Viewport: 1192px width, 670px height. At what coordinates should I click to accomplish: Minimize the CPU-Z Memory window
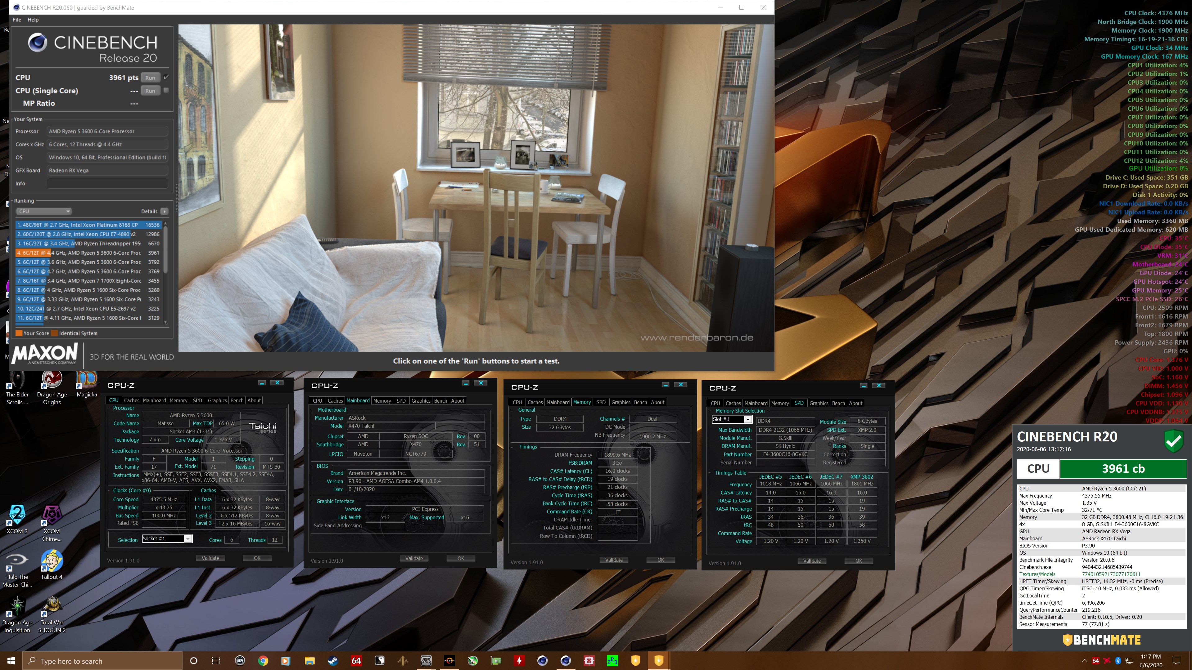666,385
